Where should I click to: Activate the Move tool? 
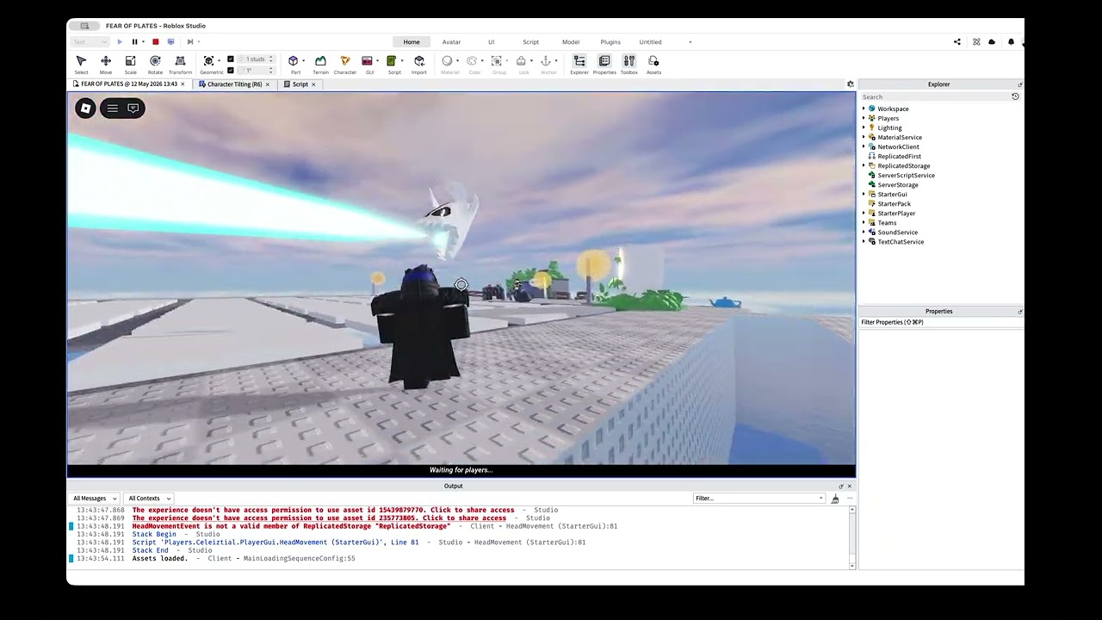(106, 65)
